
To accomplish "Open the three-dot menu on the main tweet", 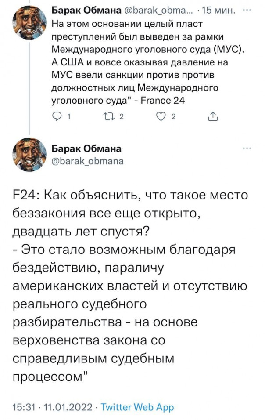I will click(247, 149).
